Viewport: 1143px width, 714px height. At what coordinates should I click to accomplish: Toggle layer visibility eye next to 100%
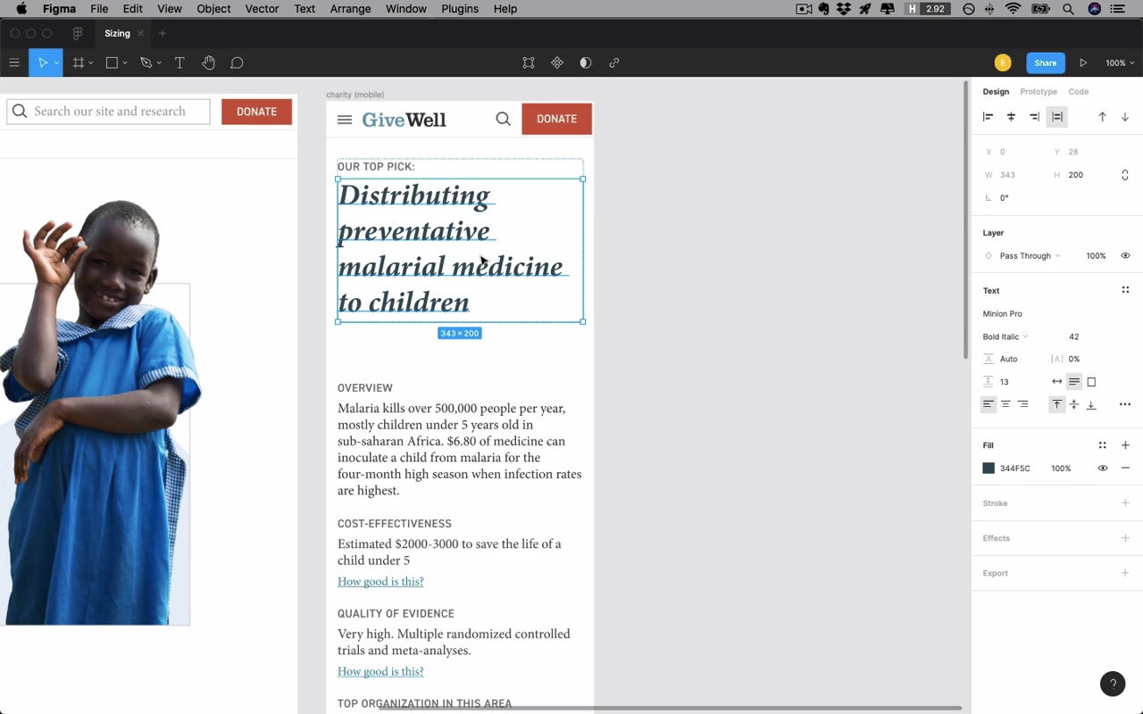point(1125,256)
